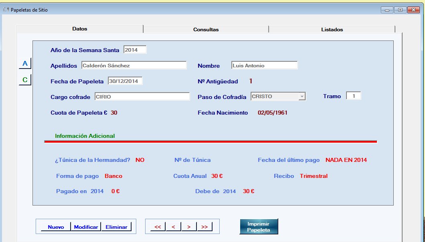Screen dimensions: 425x242
Task: Select the Cargo cofrade field
Action: [142, 97]
